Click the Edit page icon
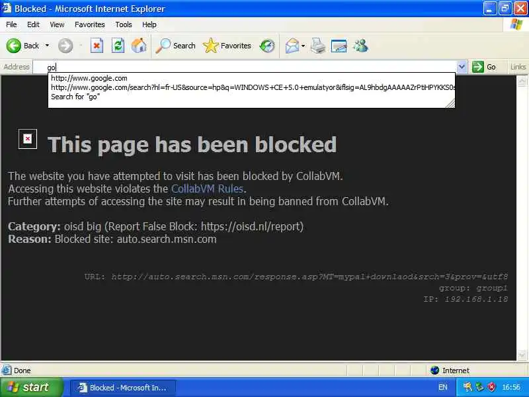 pyautogui.click(x=339, y=46)
